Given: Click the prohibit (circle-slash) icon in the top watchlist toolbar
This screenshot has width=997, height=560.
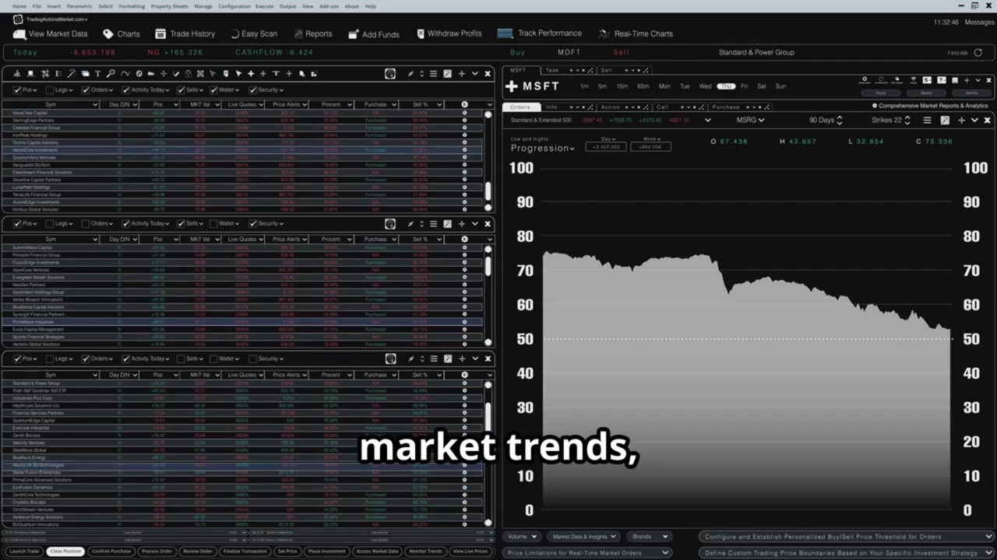Looking at the screenshot, I should coord(139,74).
